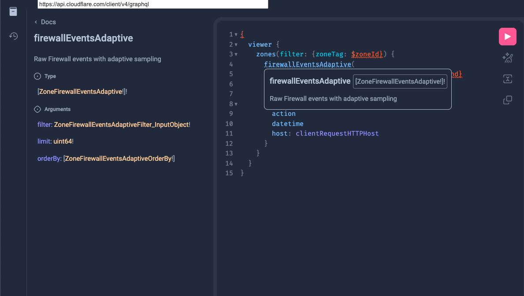The height and width of the screenshot is (296, 524).
Task: Click line number 15 in the gutter
Action: (x=229, y=173)
